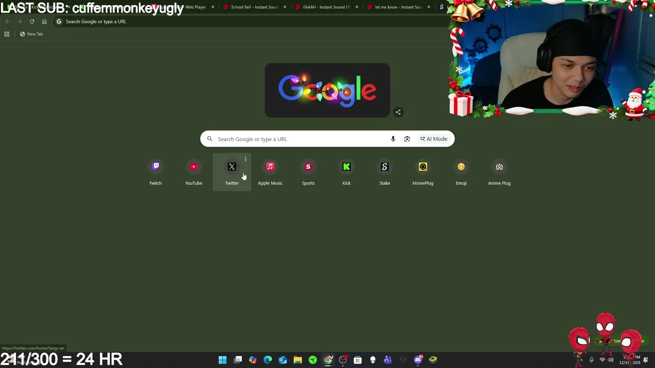This screenshot has height=368, width=655.
Task: Open BlueStacks from the taskbar
Action: click(x=433, y=360)
